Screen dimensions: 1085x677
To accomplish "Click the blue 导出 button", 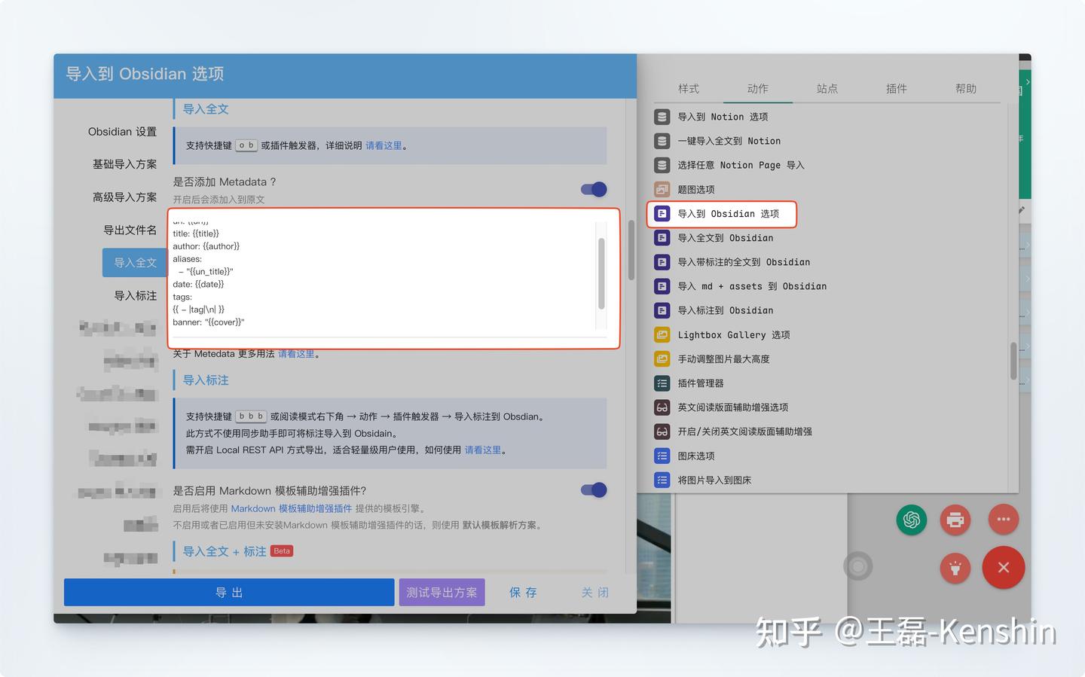I will coord(229,593).
